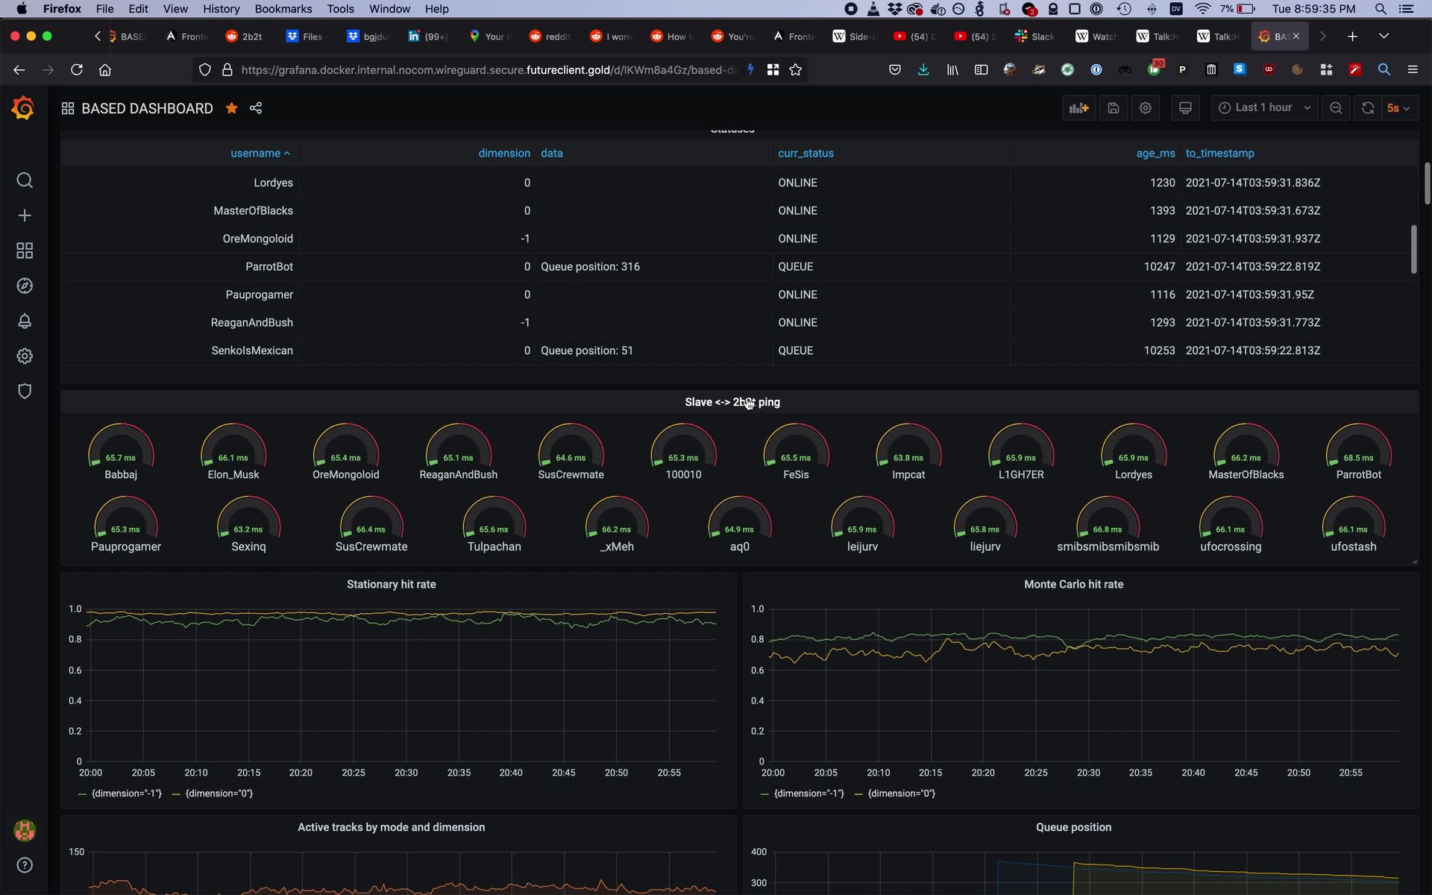Click the Add panel icon

tap(1078, 108)
